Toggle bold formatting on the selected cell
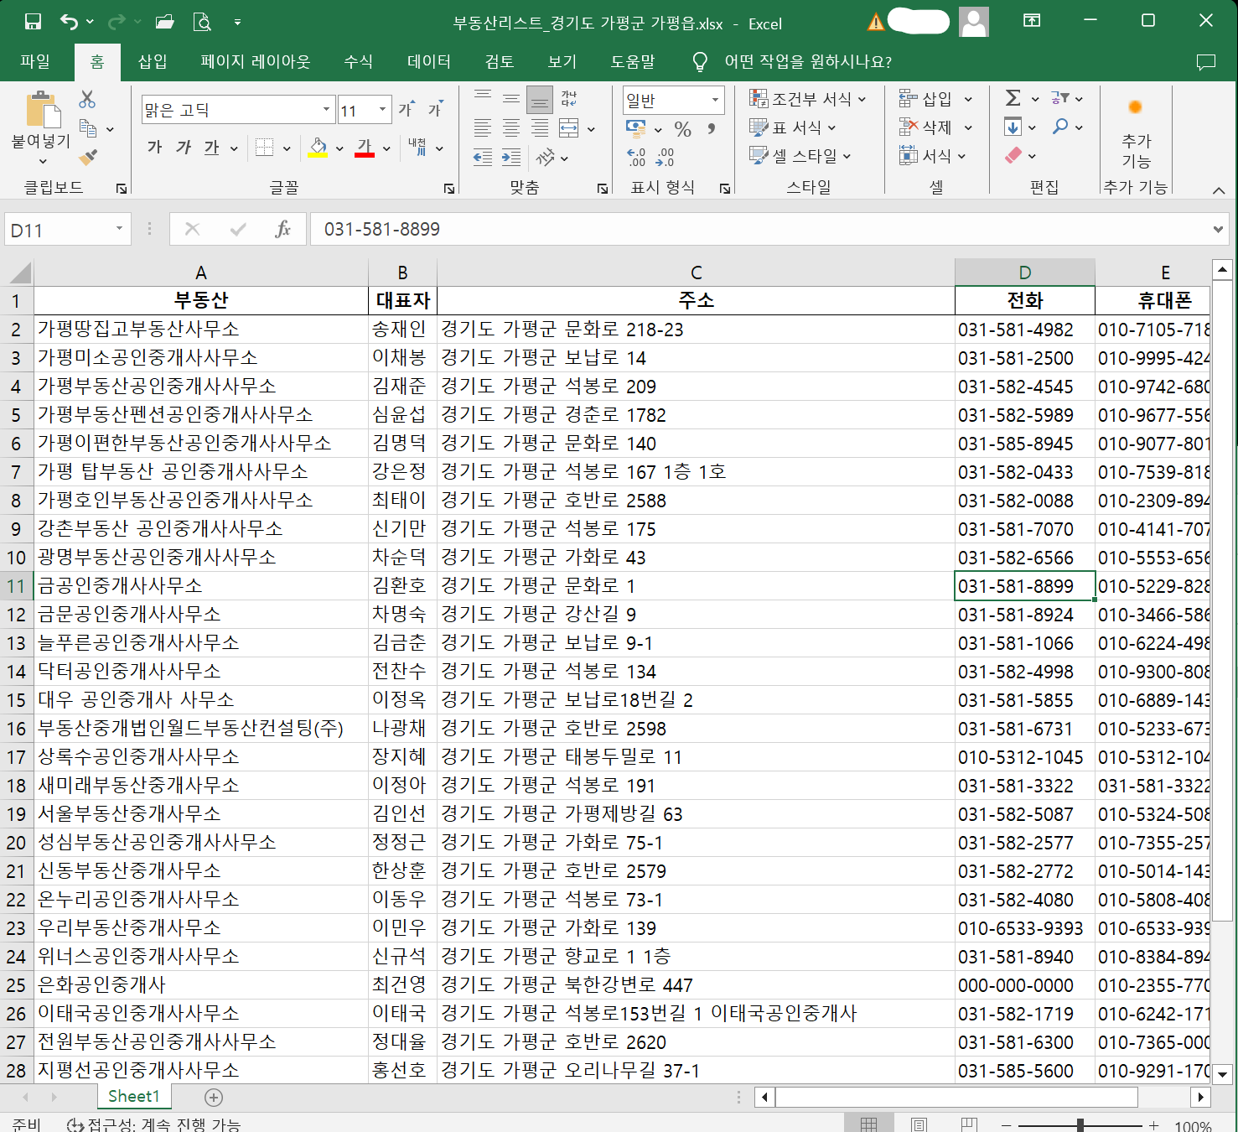The image size is (1238, 1132). (x=154, y=147)
